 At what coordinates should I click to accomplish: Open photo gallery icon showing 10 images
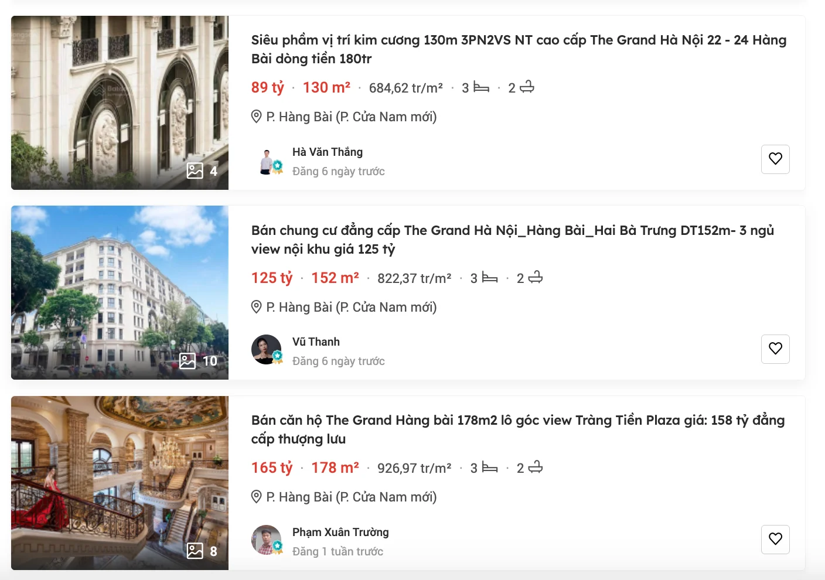pos(187,361)
